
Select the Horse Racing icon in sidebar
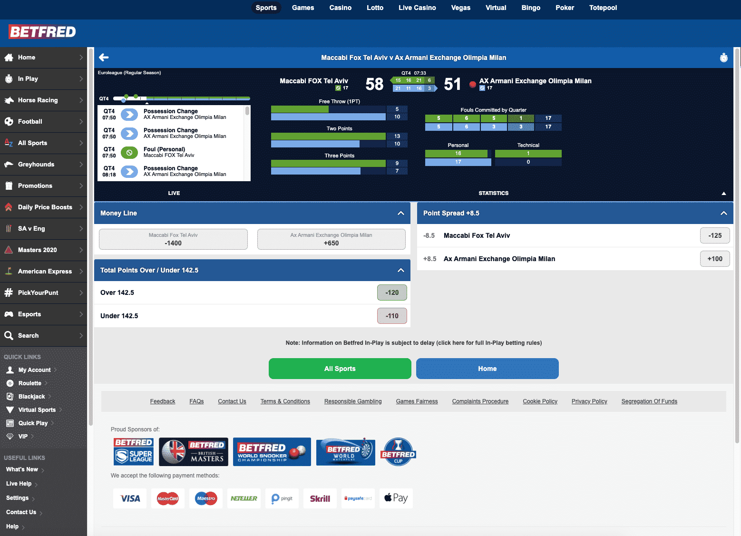pyautogui.click(x=10, y=100)
